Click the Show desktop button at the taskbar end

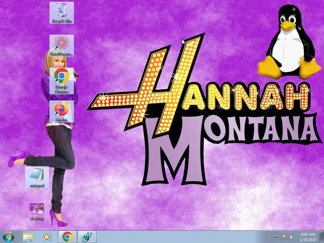(321, 237)
